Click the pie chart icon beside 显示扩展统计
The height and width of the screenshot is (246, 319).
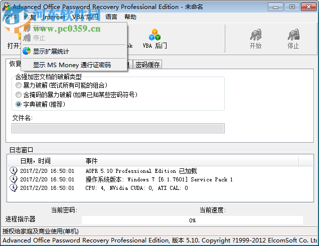click(27, 51)
